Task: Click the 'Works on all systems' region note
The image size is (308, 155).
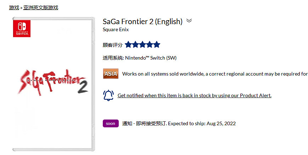Action: [215, 74]
